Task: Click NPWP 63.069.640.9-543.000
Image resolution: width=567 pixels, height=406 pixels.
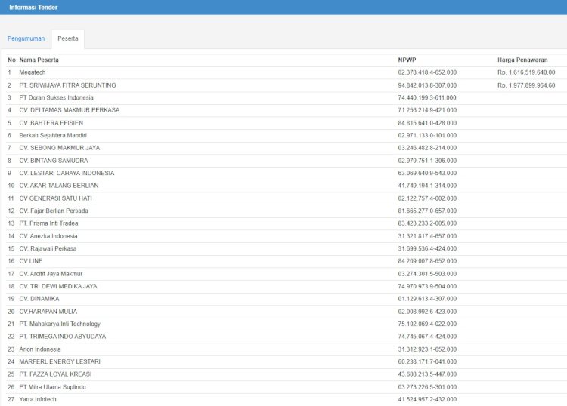Action: pos(427,174)
